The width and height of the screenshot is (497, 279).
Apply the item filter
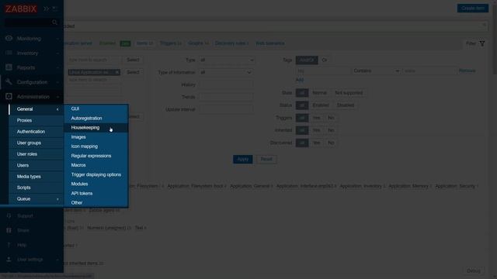pyautogui.click(x=243, y=159)
